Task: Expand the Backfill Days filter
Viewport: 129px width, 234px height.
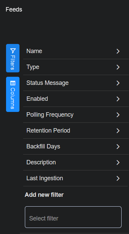Action: pyautogui.click(x=76, y=146)
